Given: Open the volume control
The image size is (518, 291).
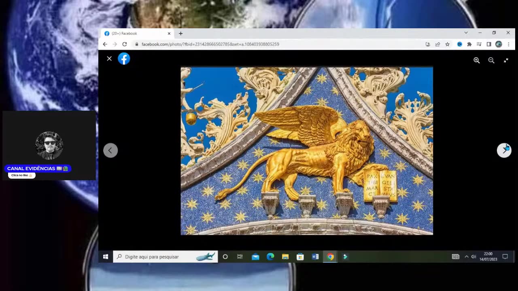Looking at the screenshot, I should (x=473, y=257).
